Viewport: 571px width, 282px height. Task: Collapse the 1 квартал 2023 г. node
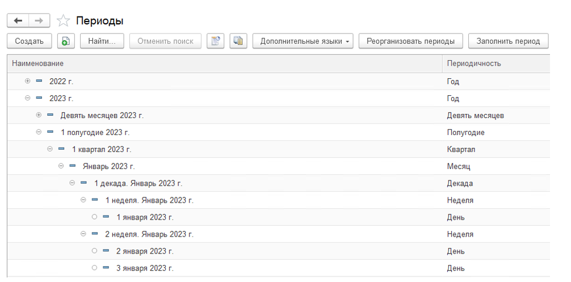[49, 149]
